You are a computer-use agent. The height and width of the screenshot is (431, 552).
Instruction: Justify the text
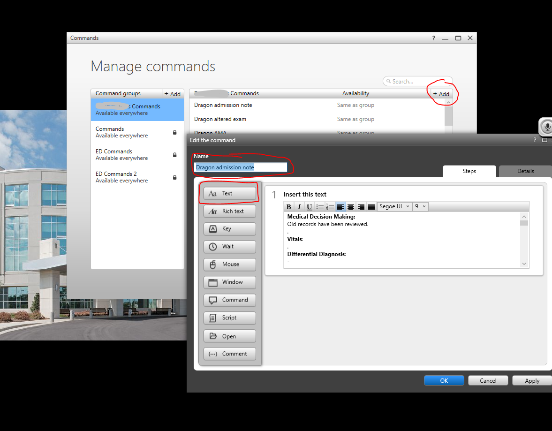(371, 207)
